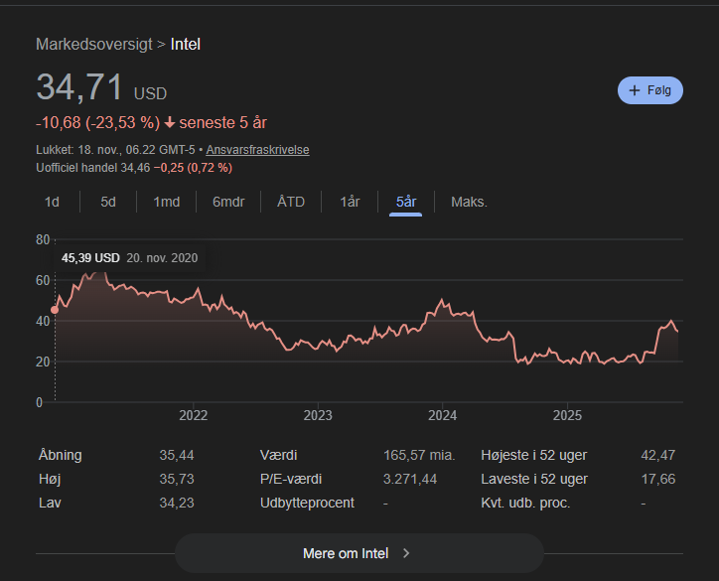Click the red down arrow next to seneste 5 år

point(170,122)
